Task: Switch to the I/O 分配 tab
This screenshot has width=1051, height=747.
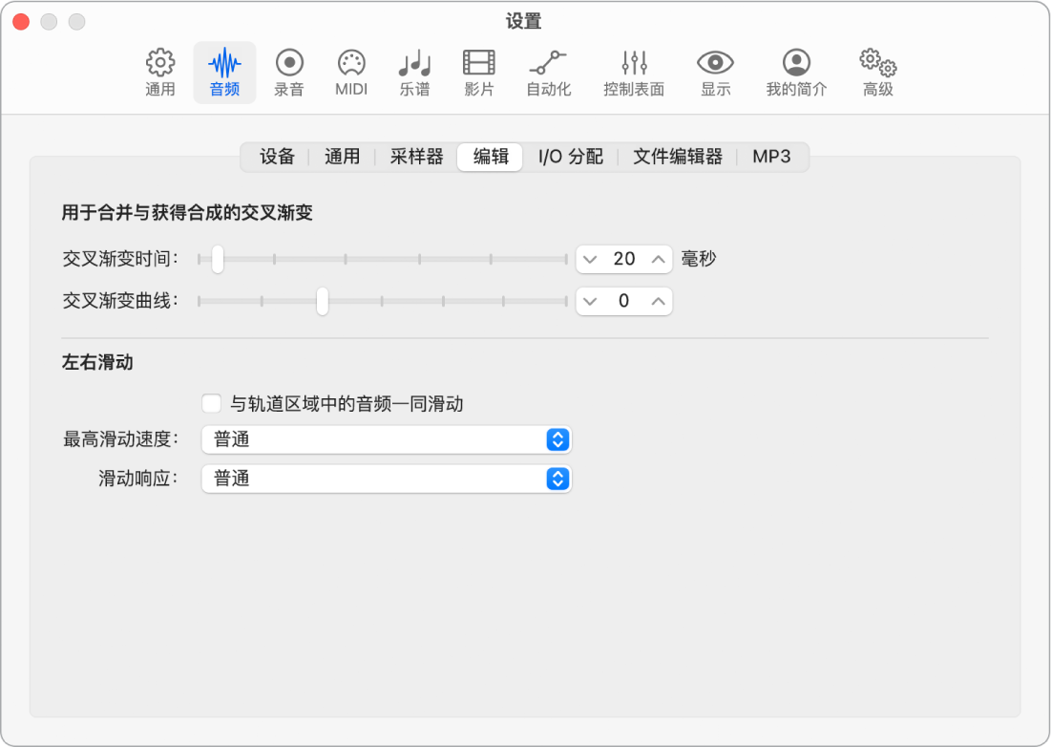Action: pyautogui.click(x=571, y=157)
